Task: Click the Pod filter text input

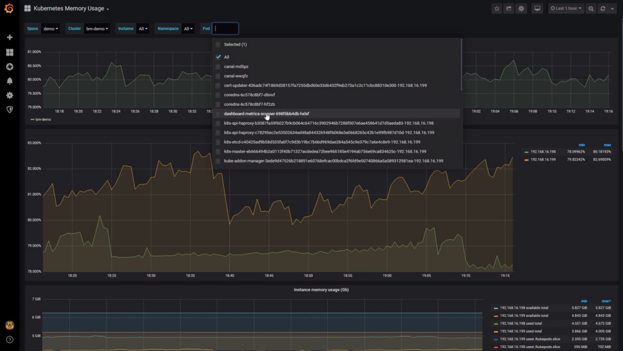Action: (225, 29)
